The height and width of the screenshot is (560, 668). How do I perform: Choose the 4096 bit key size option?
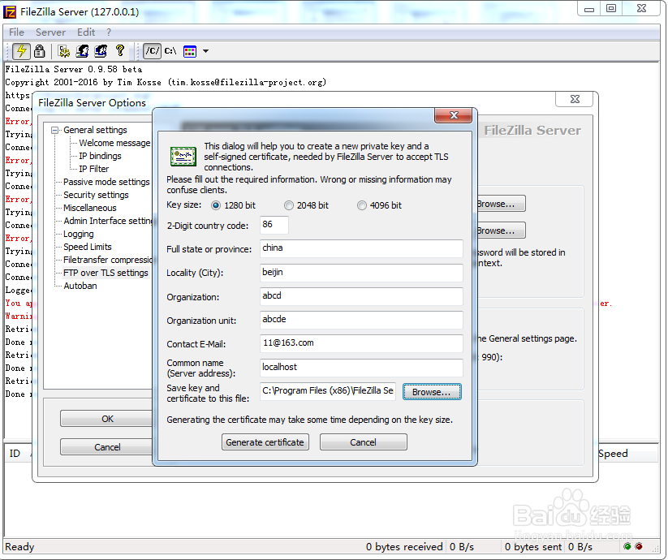[362, 205]
